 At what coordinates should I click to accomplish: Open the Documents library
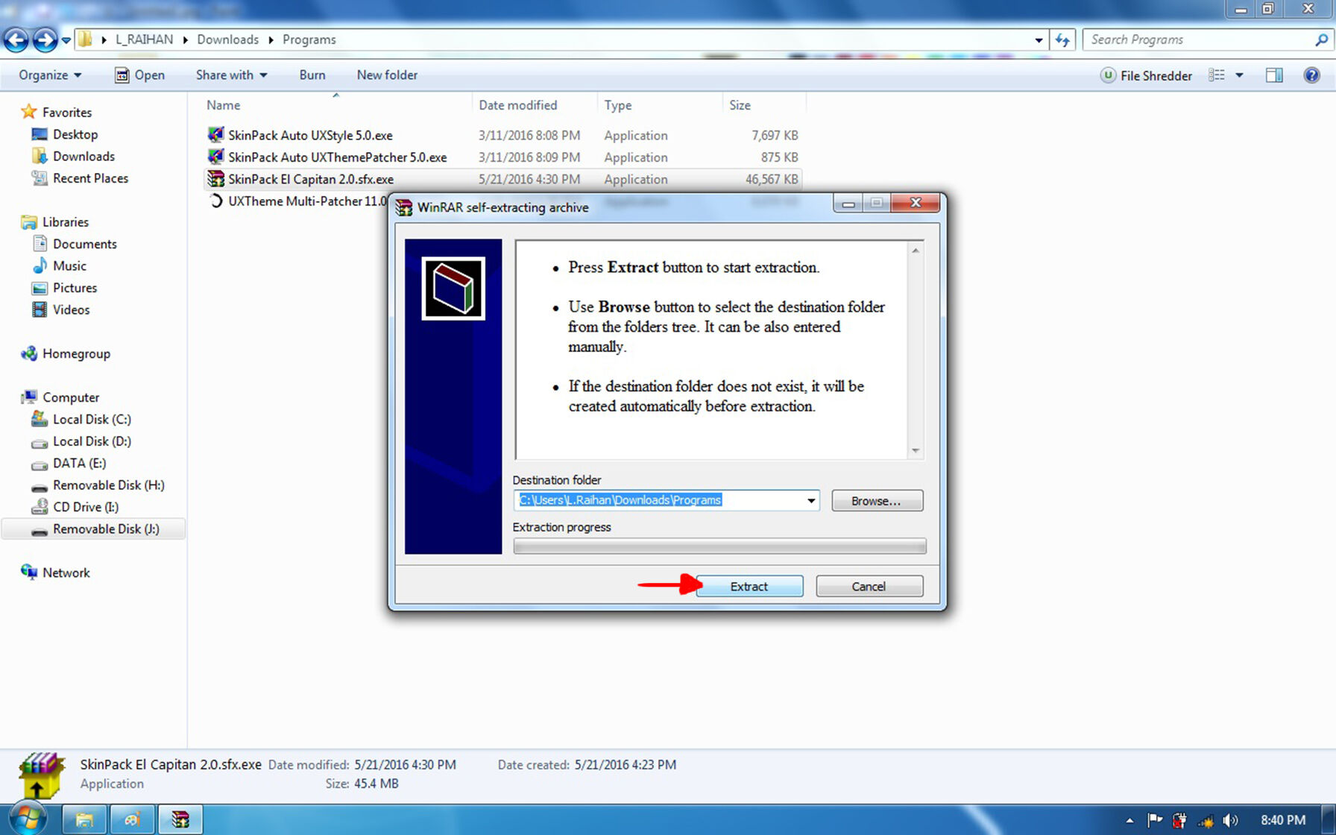(84, 244)
